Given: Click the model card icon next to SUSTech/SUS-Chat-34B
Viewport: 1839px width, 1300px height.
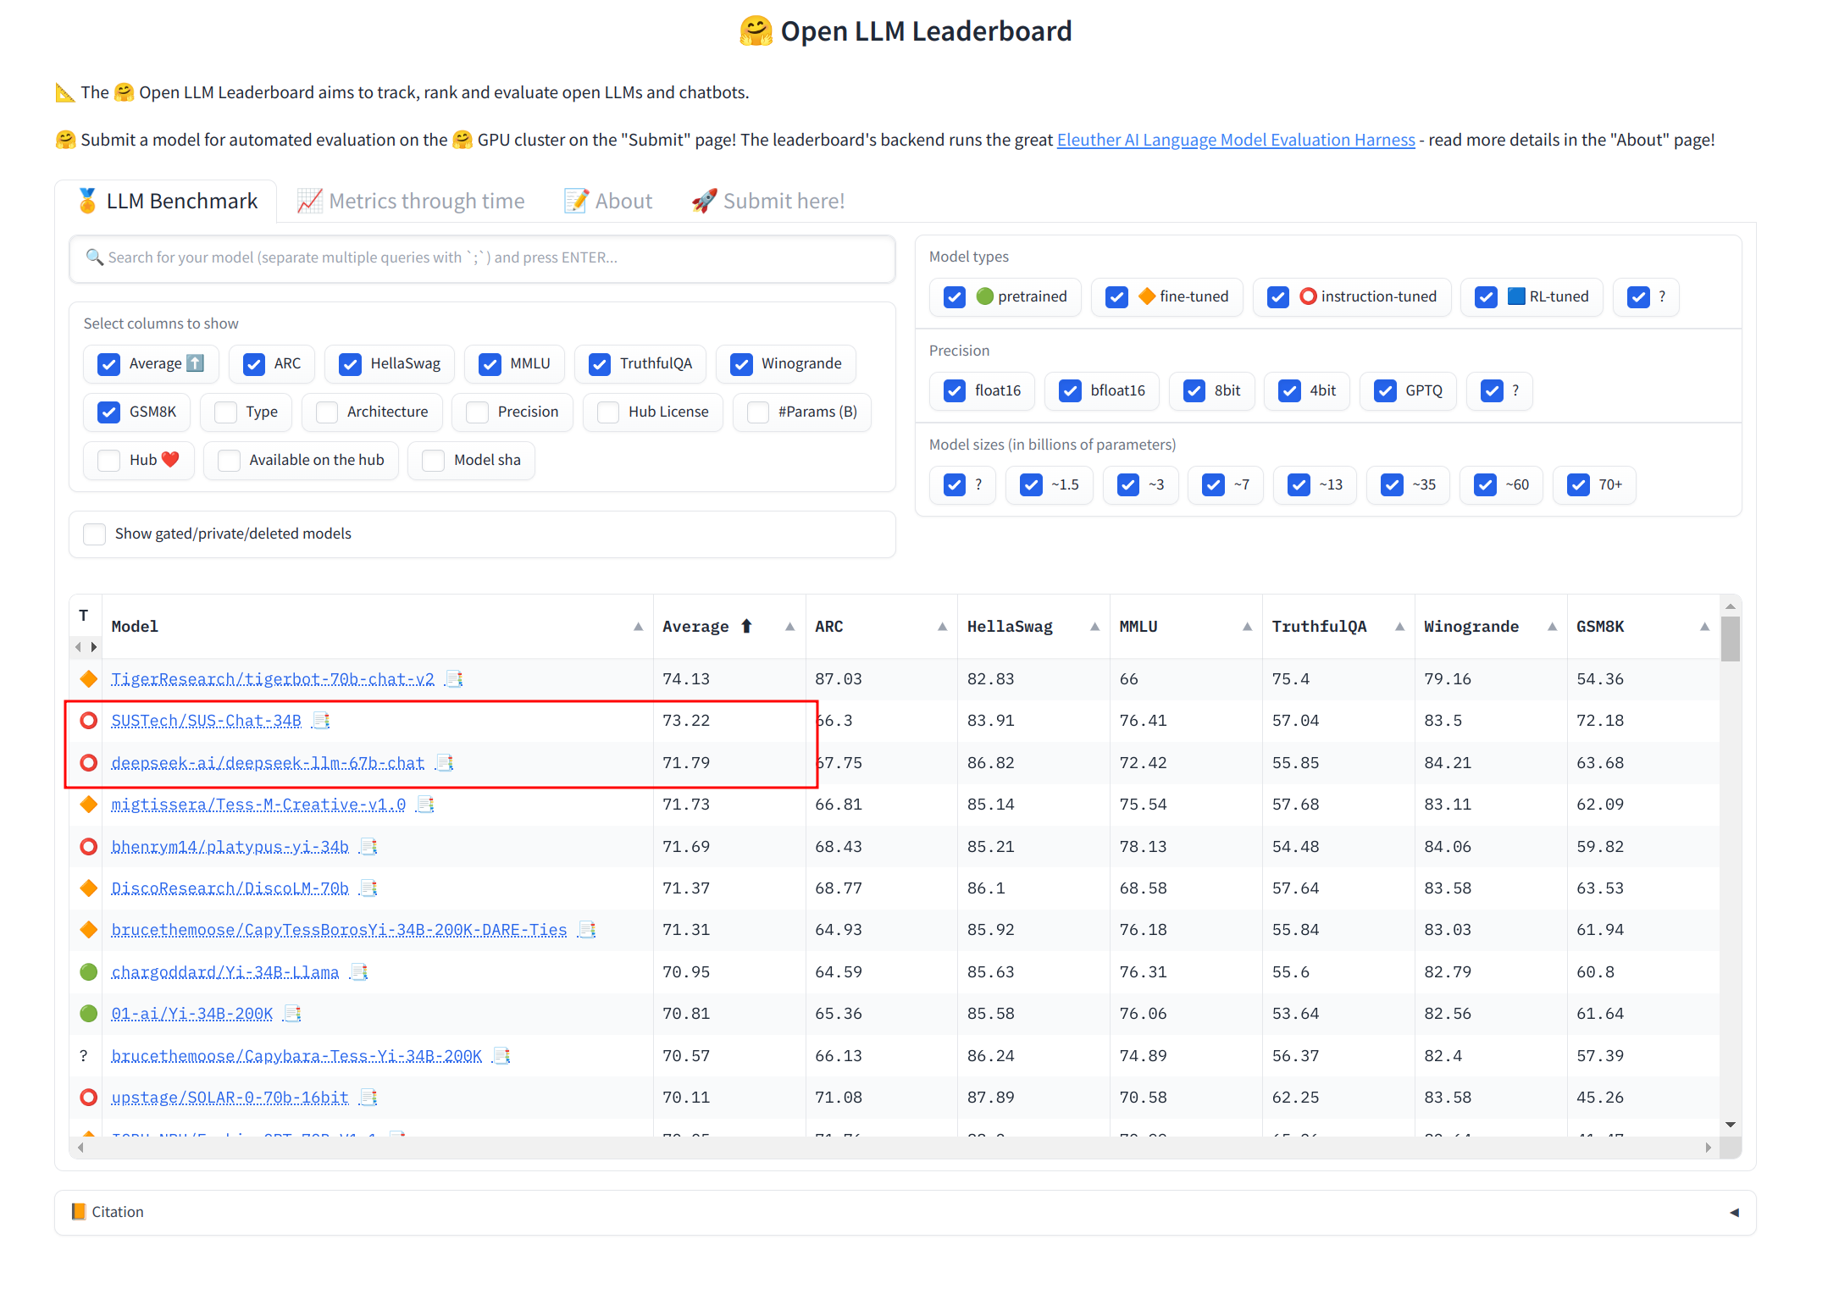Looking at the screenshot, I should (321, 721).
